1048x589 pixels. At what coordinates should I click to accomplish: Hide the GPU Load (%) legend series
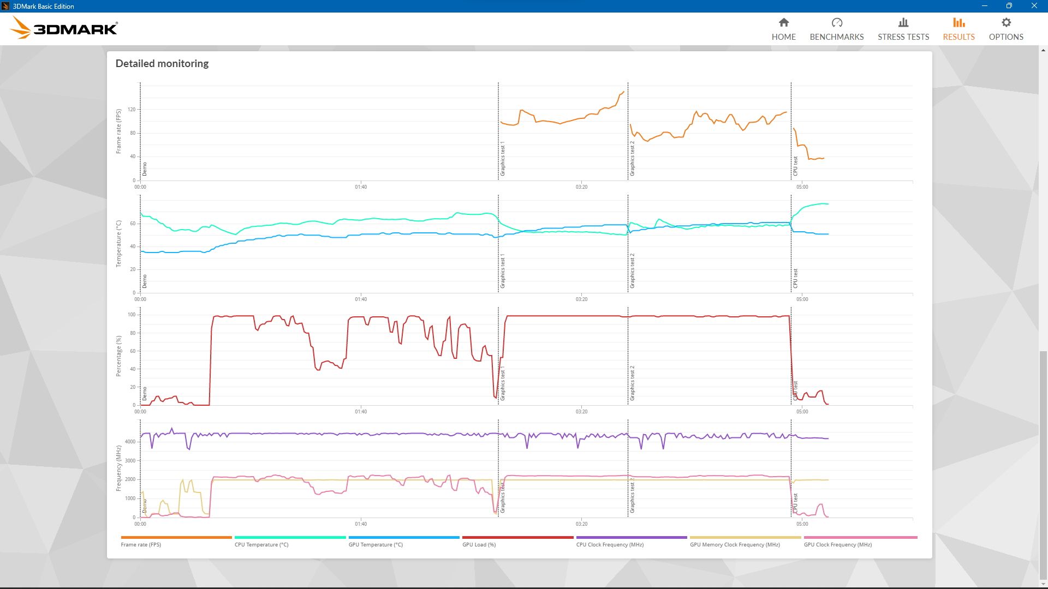(479, 544)
